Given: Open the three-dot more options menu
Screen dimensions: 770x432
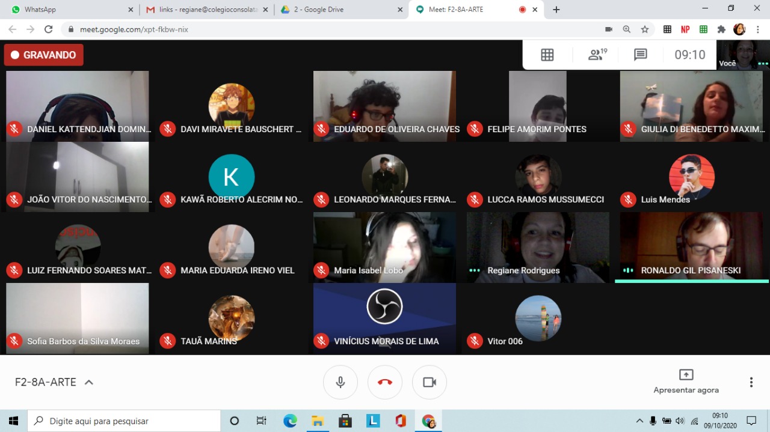Looking at the screenshot, I should pyautogui.click(x=751, y=382).
